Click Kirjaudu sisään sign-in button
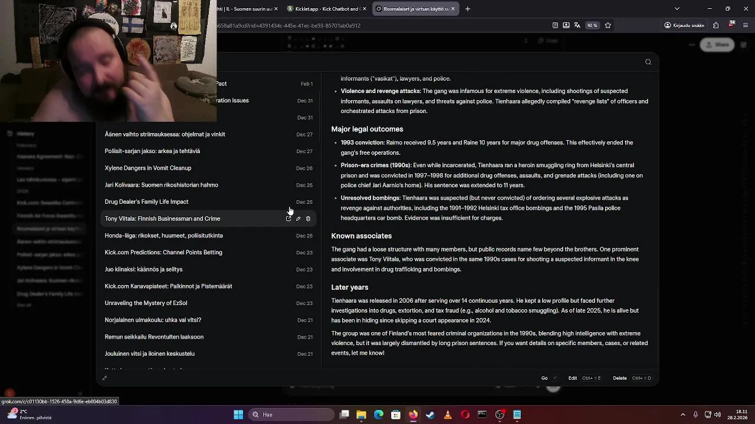This screenshot has height=424, width=755. pos(684,25)
